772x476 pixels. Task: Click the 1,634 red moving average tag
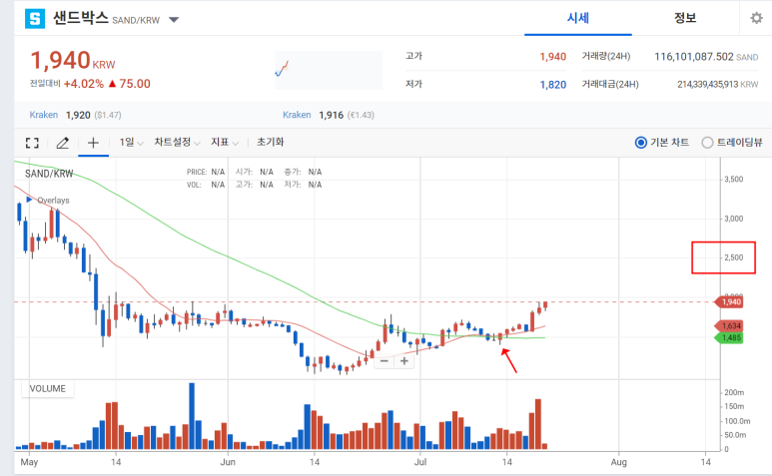(x=729, y=325)
